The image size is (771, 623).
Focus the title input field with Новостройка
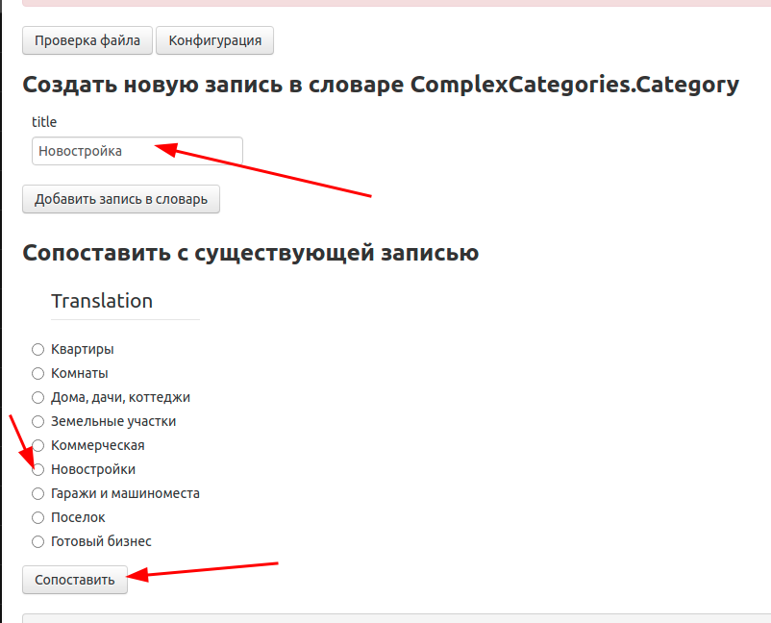click(137, 151)
